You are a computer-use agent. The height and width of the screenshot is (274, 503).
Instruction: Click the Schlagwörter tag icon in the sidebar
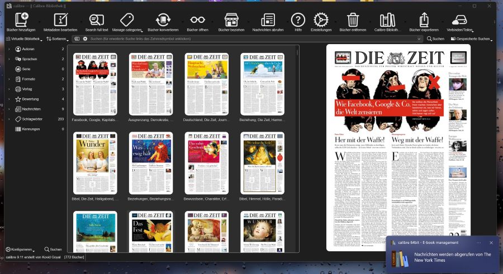(18, 119)
